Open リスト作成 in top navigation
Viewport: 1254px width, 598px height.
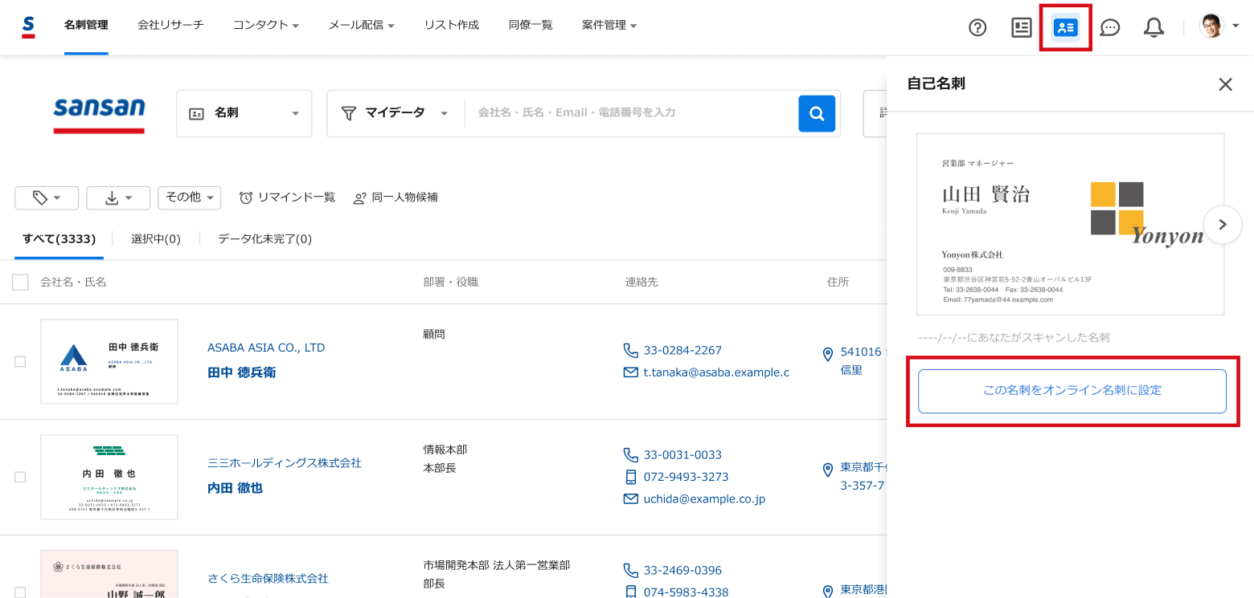[x=452, y=25]
